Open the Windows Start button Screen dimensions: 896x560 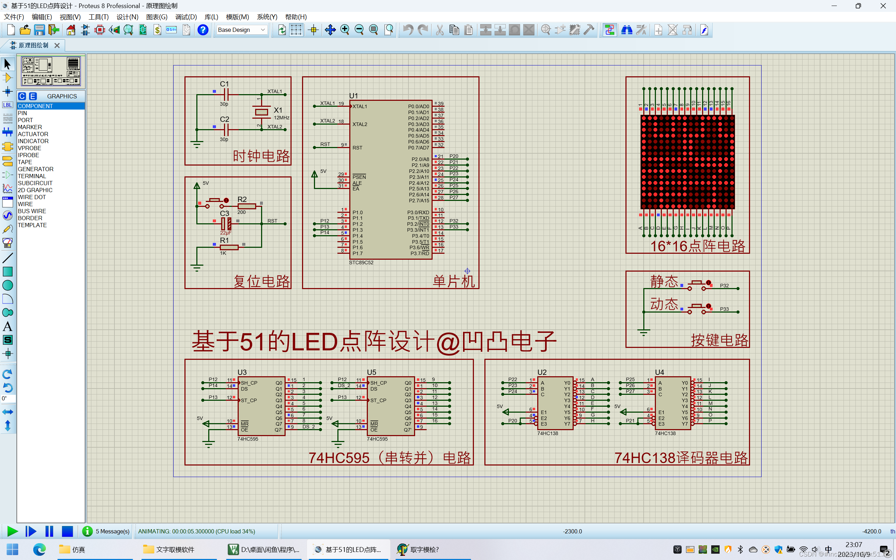point(12,549)
